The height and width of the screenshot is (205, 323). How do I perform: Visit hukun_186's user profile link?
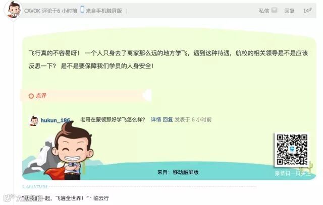[56, 120]
